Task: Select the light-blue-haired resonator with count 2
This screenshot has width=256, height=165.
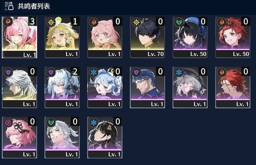Action: (62, 87)
